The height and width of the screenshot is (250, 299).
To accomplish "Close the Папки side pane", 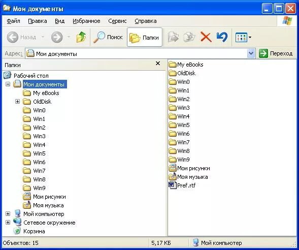I will point(158,64).
